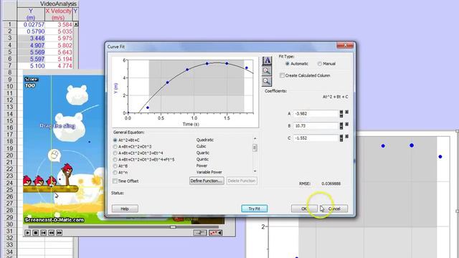Click the stepper arrows for coefficient A
Image resolution: width=459 pixels, height=258 pixels.
pos(341,114)
